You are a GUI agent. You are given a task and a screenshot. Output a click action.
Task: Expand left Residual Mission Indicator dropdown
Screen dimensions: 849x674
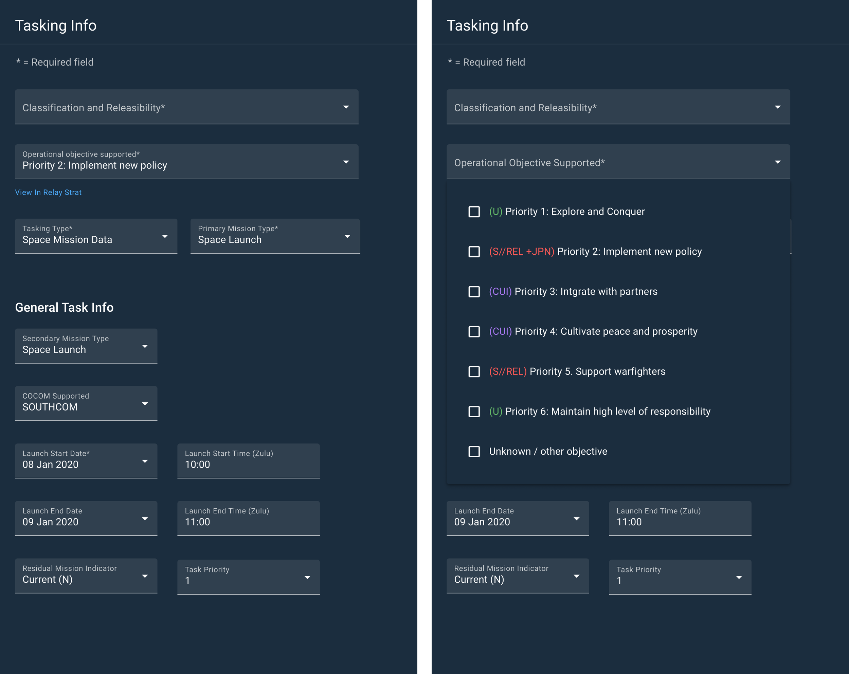click(86, 576)
